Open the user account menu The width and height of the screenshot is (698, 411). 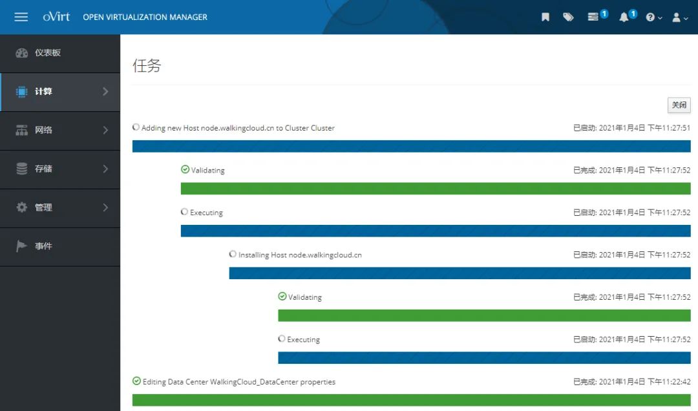tap(680, 17)
